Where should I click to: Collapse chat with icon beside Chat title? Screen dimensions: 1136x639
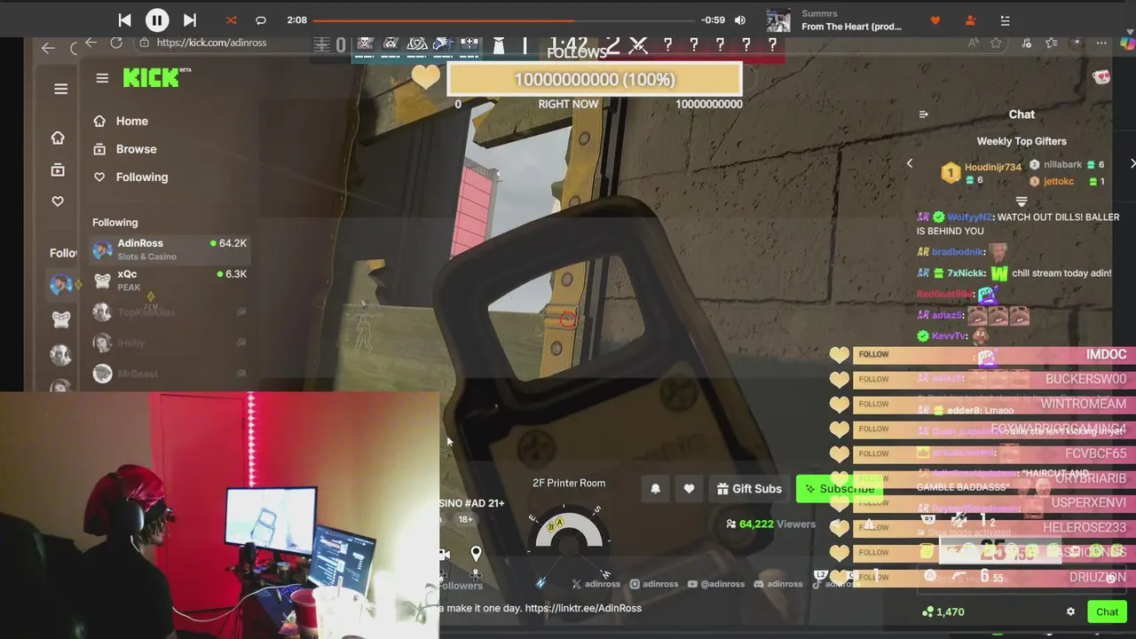pyautogui.click(x=923, y=114)
